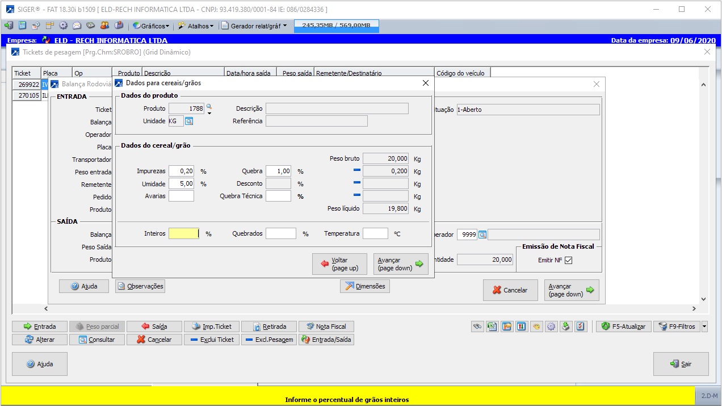Click the Placa column header
The width and height of the screenshot is (722, 406).
click(x=57, y=73)
